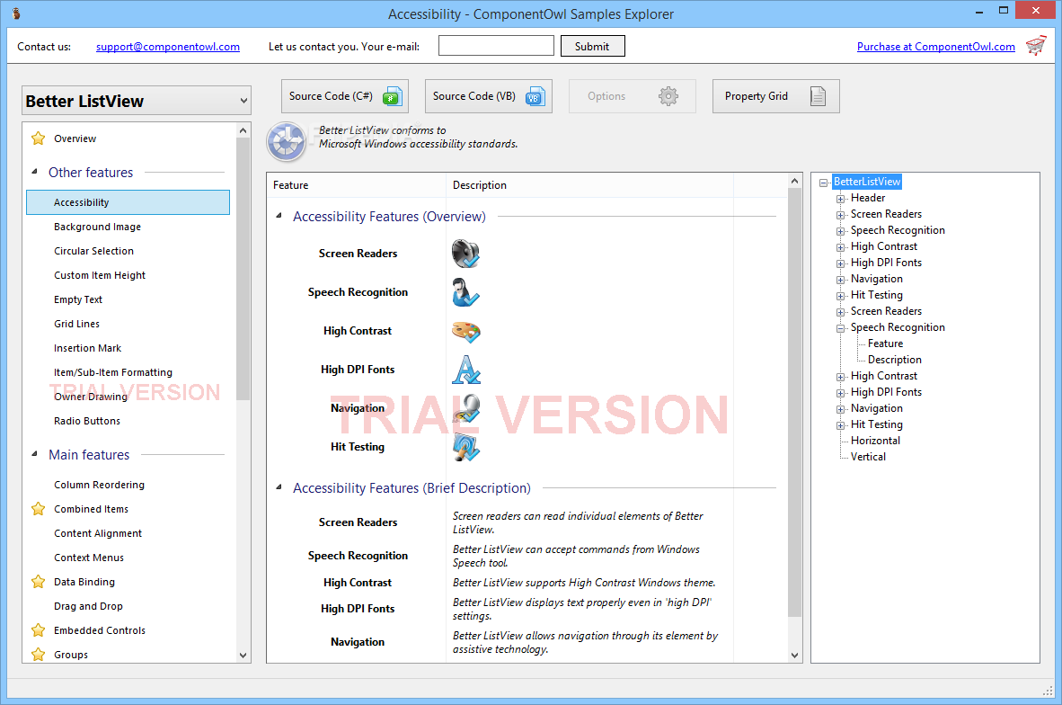
Task: Select the Description child tree node
Action: click(x=894, y=360)
